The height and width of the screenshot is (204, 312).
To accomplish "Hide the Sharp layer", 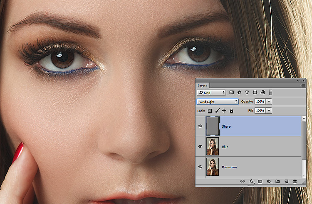I will point(200,126).
